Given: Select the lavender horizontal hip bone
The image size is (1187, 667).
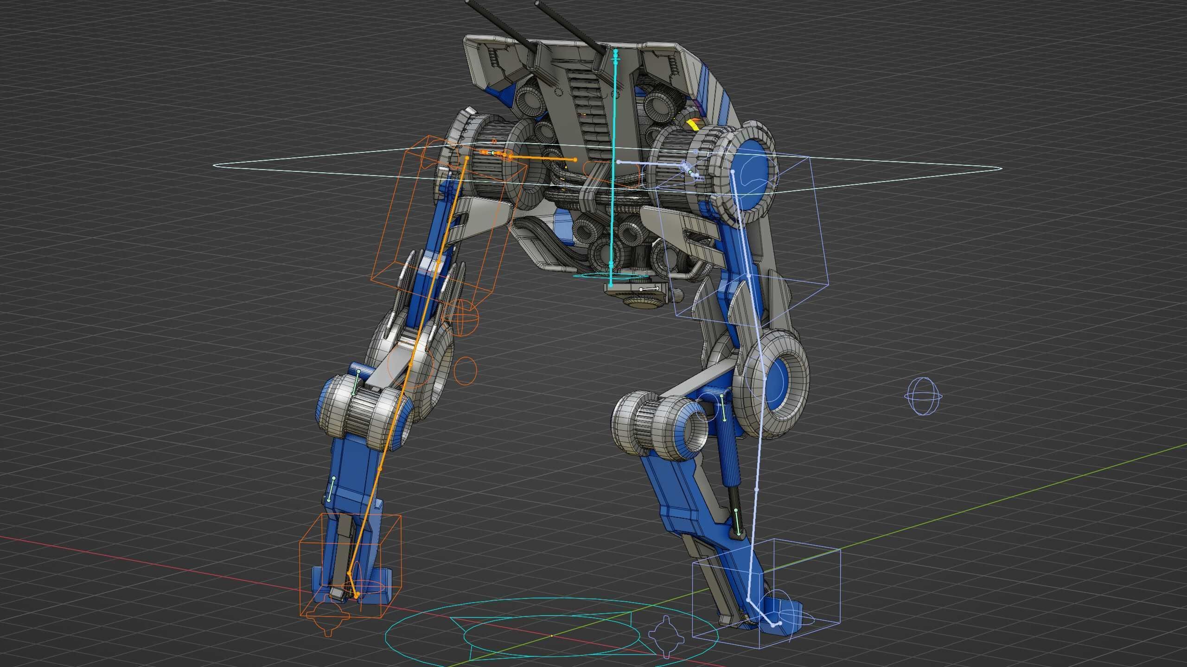Looking at the screenshot, I should pyautogui.click(x=651, y=163).
